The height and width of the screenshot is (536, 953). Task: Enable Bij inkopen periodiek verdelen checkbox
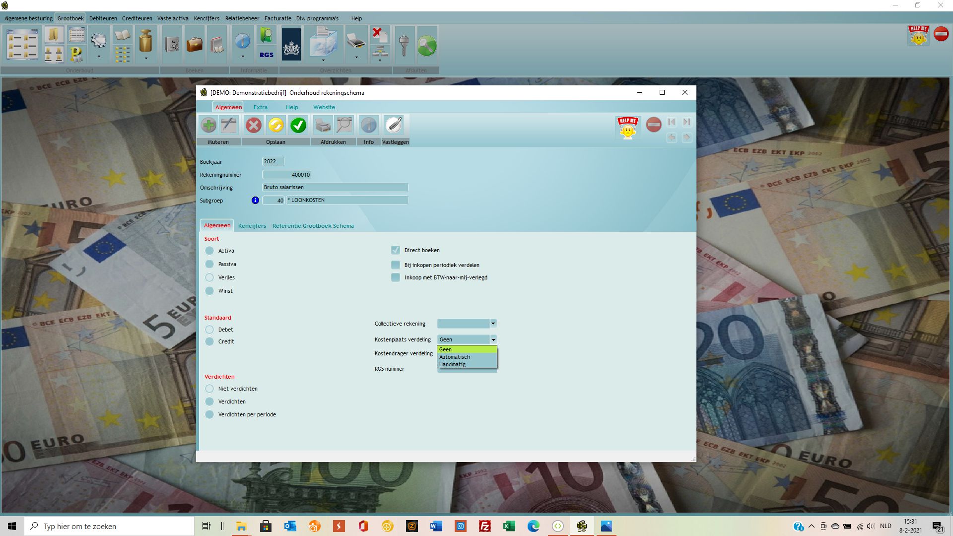point(396,265)
